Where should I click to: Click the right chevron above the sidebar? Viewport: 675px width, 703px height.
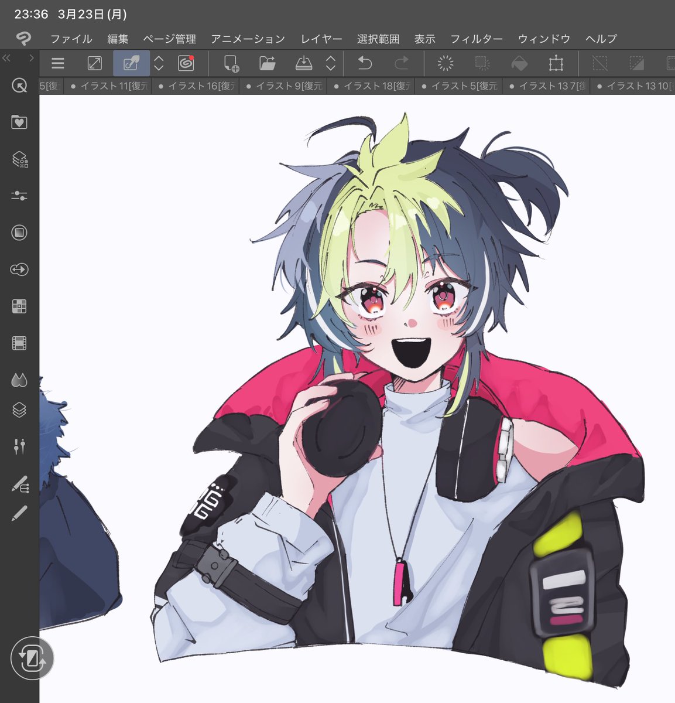pos(32,58)
